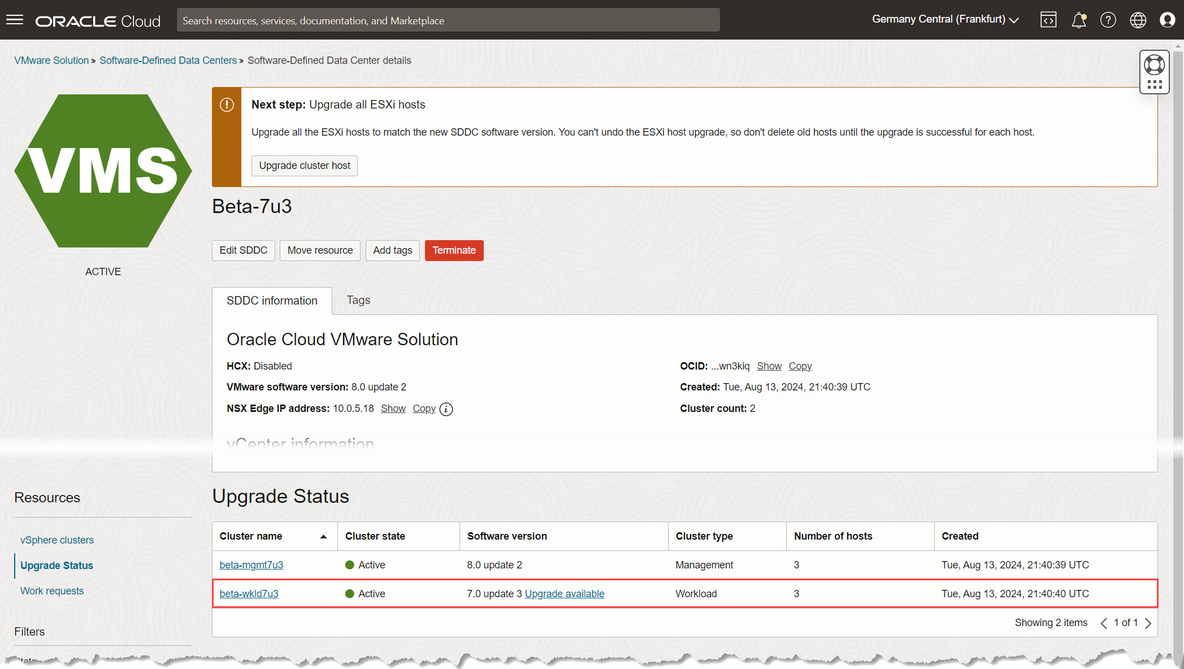Image resolution: width=1184 pixels, height=669 pixels.
Task: Click the Upgrade available link
Action: 564,594
